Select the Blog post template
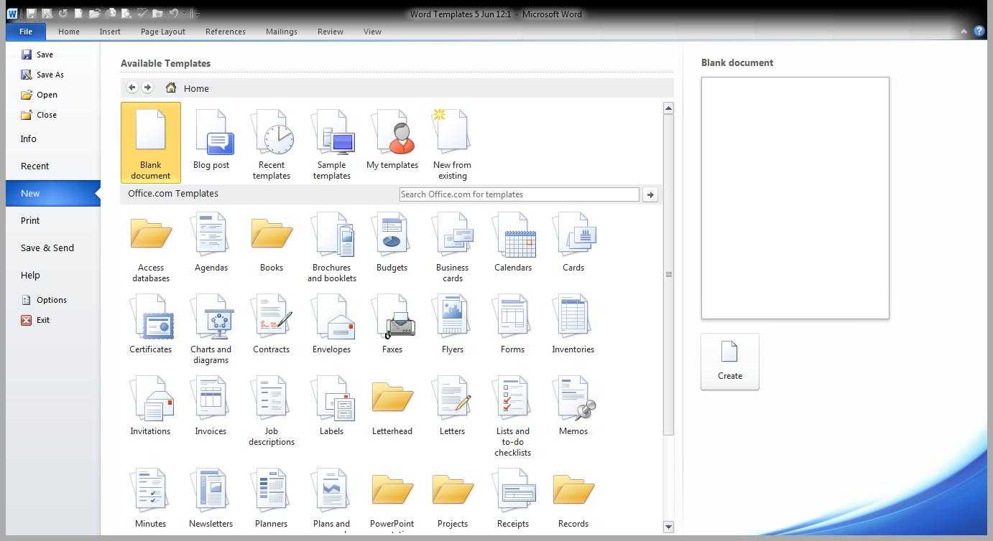The image size is (993, 541). 211,141
